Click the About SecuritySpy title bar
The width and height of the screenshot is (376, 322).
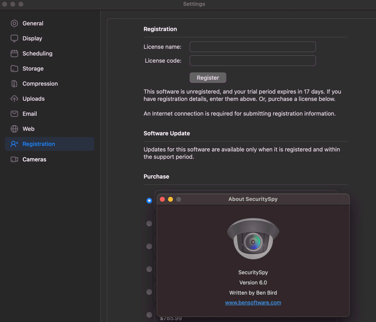point(253,199)
